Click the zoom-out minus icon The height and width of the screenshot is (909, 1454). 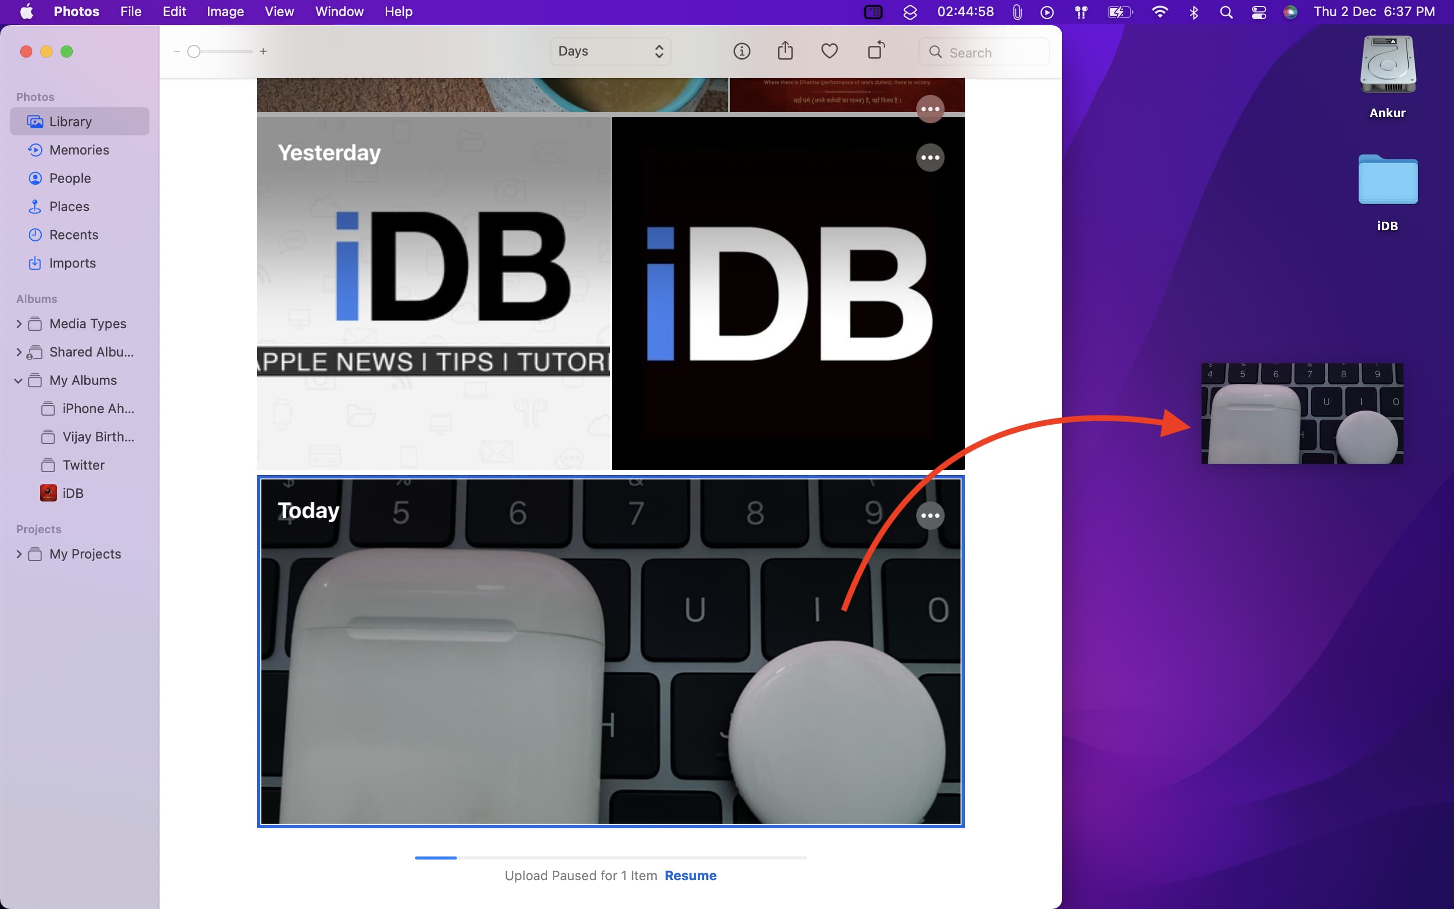click(x=177, y=52)
